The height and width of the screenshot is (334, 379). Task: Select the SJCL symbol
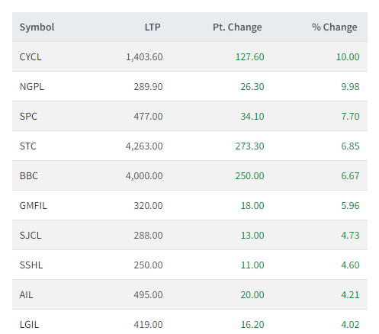point(31,235)
